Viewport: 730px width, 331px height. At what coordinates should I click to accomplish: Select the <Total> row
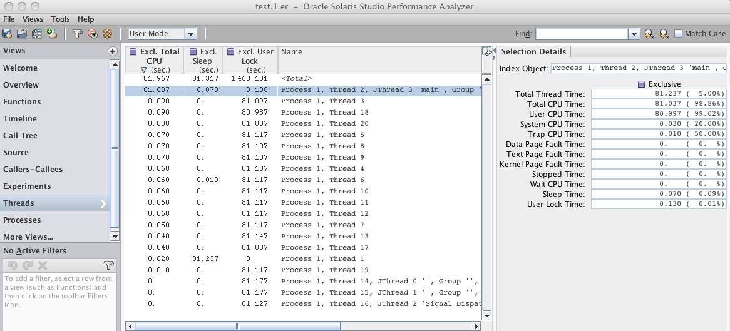[303, 79]
